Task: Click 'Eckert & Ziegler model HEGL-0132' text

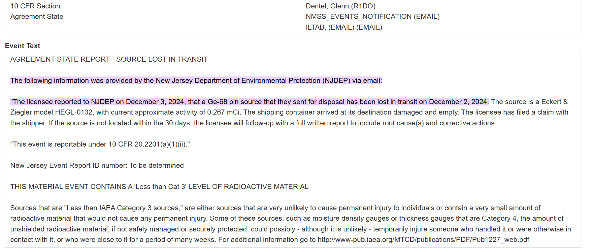Action: [x=289, y=107]
